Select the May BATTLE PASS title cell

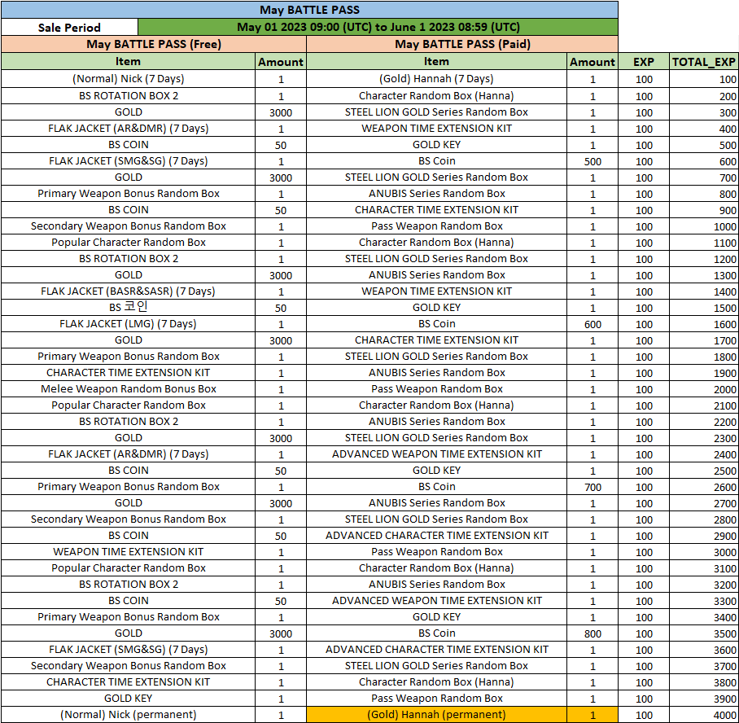coord(309,11)
